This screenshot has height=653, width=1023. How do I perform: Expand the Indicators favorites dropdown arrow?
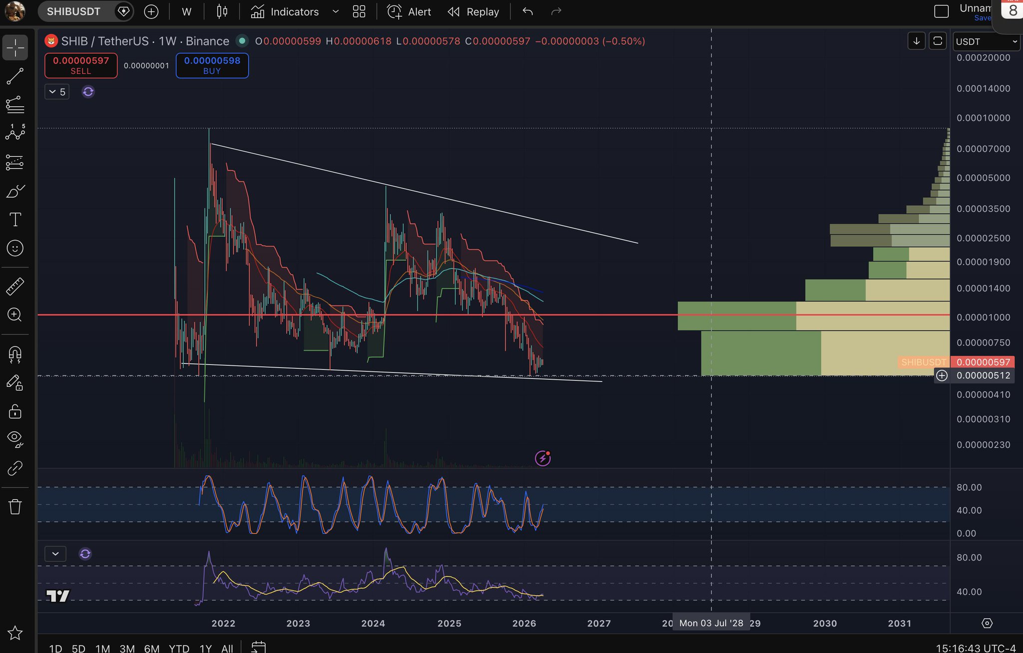tap(336, 11)
